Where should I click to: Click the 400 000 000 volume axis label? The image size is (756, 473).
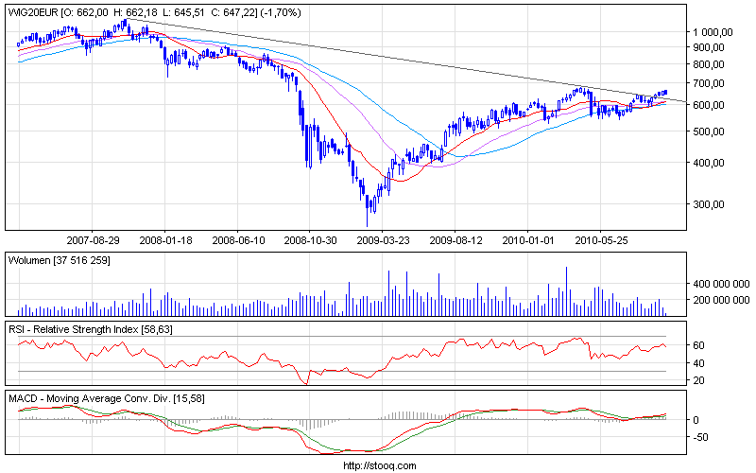click(721, 285)
